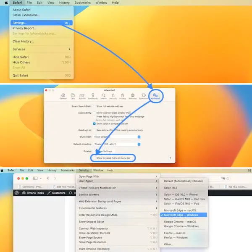Uncheck Show color in compact tab bar
This screenshot has width=252, height=252.
(x=94, y=124)
